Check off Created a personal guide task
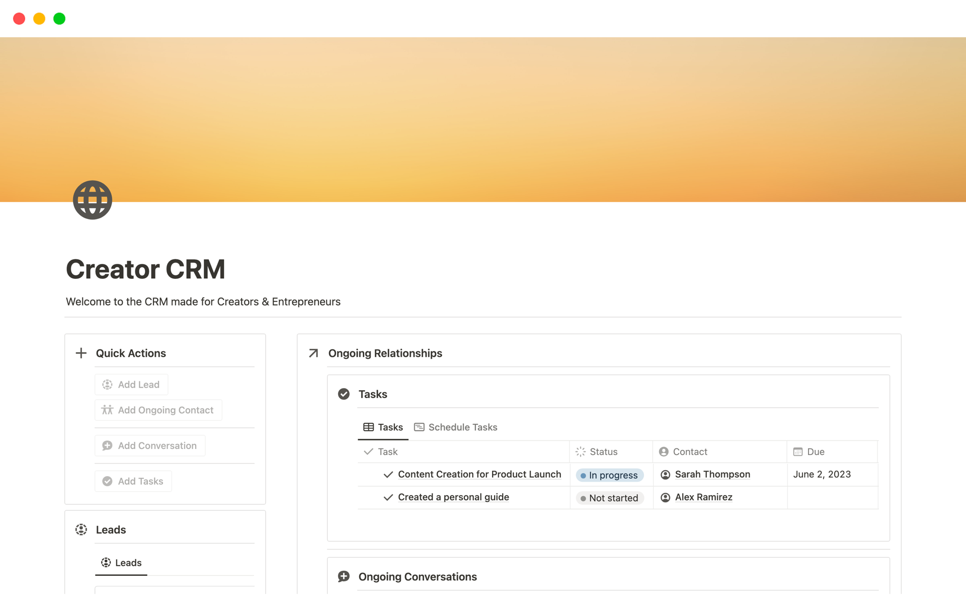This screenshot has width=966, height=604. point(388,497)
